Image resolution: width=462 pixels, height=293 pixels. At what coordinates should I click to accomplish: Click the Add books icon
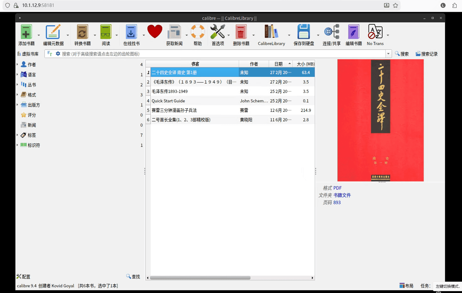tap(26, 32)
